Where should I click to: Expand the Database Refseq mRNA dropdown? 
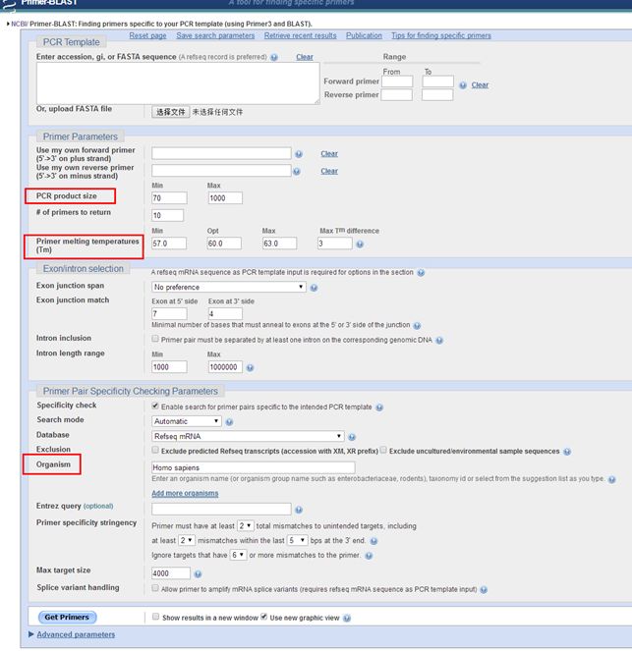(x=248, y=435)
